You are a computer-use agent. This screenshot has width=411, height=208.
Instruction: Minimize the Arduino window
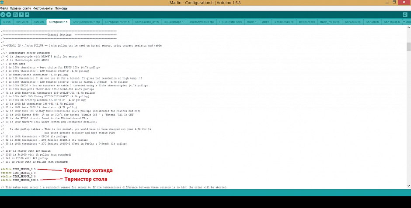tap(387, 2)
